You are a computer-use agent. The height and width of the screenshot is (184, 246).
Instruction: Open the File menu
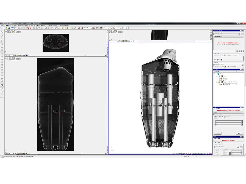tap(2, 26)
